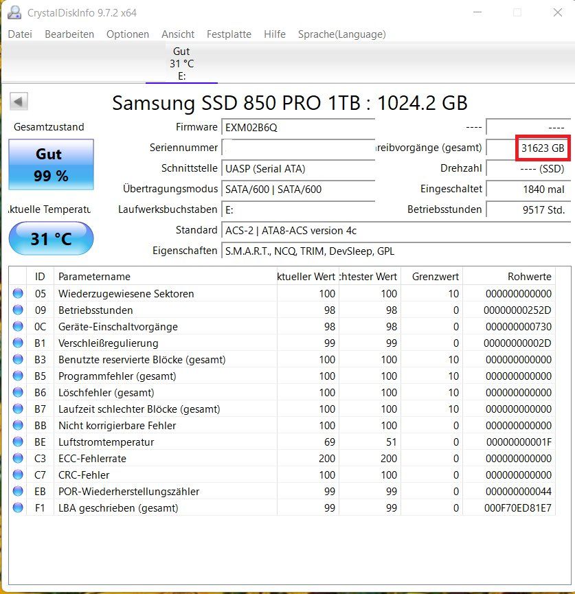Click the 31 °C temperature button
575x594 pixels.
(51, 239)
